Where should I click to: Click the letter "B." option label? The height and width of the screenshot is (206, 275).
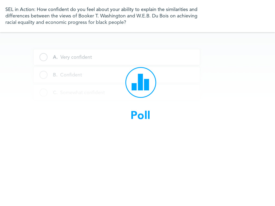[x=55, y=75]
